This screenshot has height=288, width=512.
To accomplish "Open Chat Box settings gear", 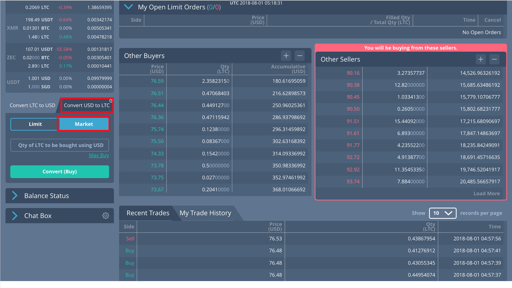I will 106,216.
